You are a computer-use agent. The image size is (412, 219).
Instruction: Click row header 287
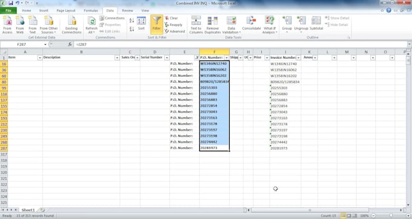[x=4, y=148]
